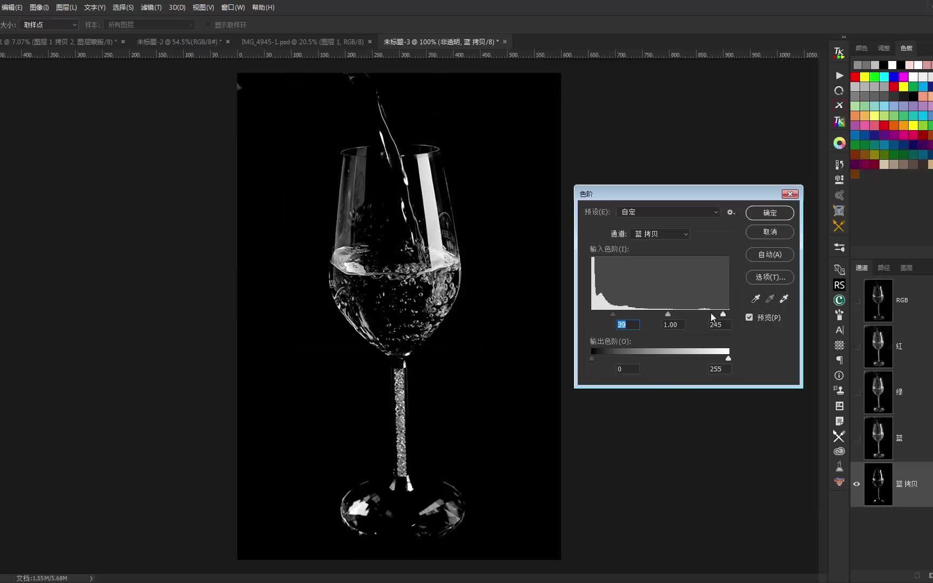Open the Actions panel play icon
Viewport: 933px width, 583px height.
pyautogui.click(x=839, y=76)
